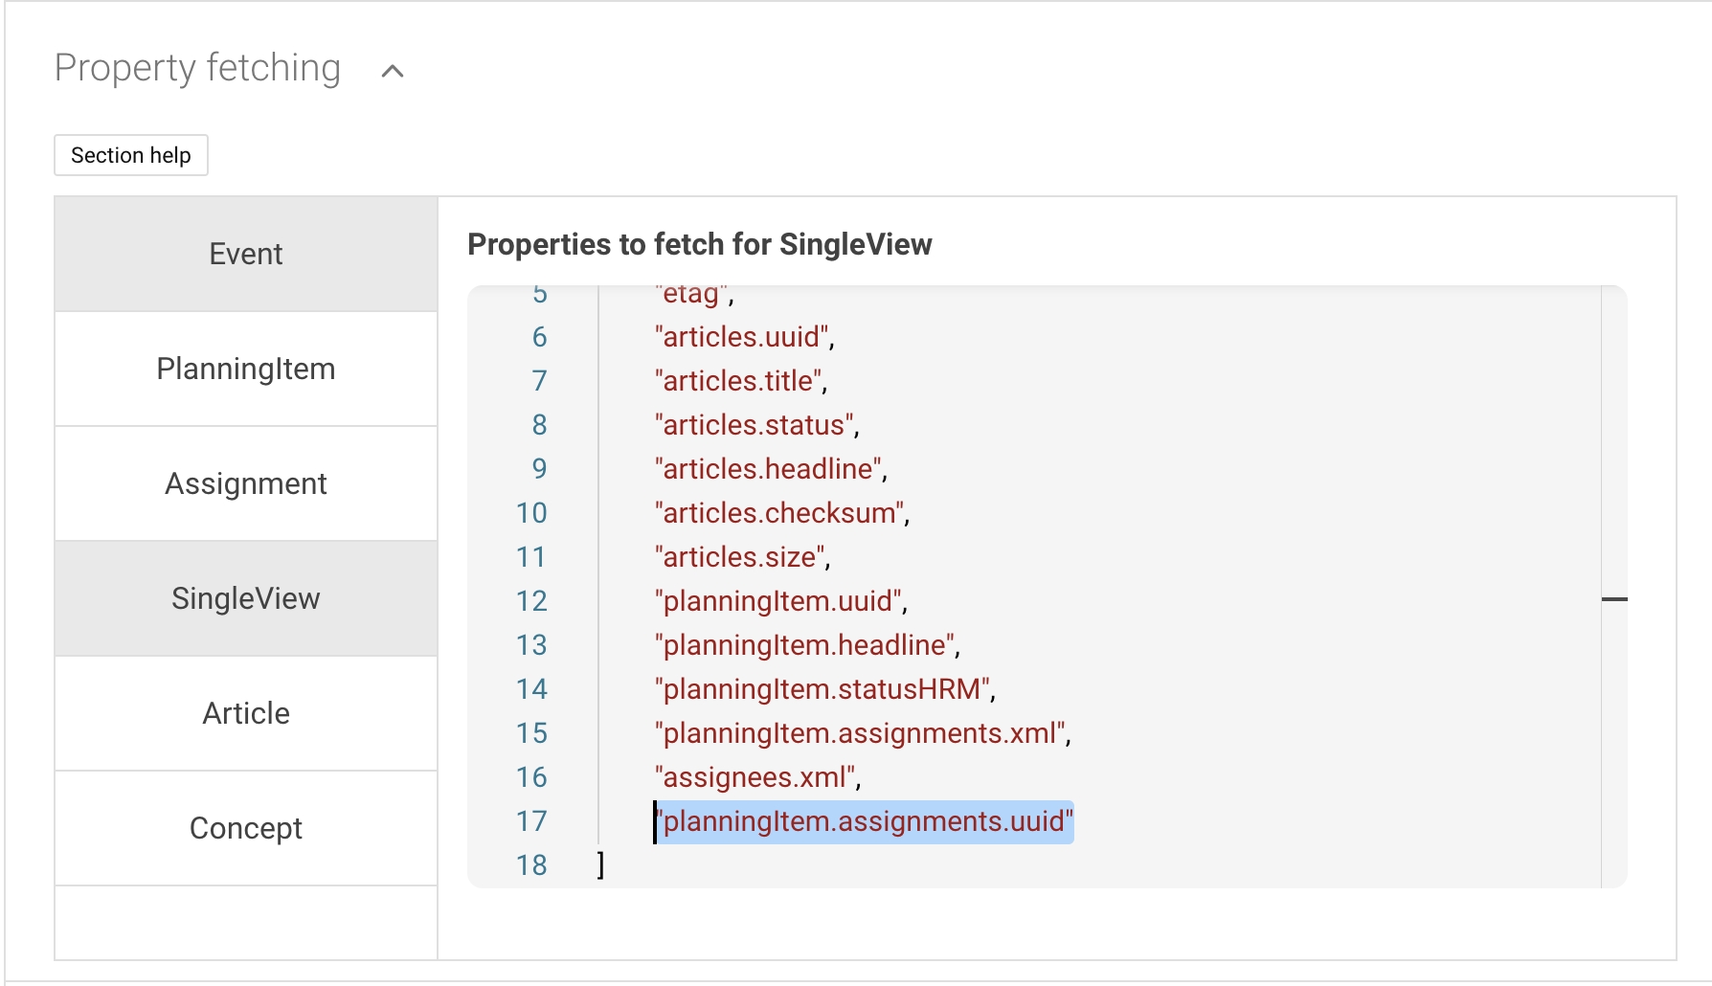Switch to the Assignment tab
The width and height of the screenshot is (1712, 986).
pyautogui.click(x=246, y=483)
